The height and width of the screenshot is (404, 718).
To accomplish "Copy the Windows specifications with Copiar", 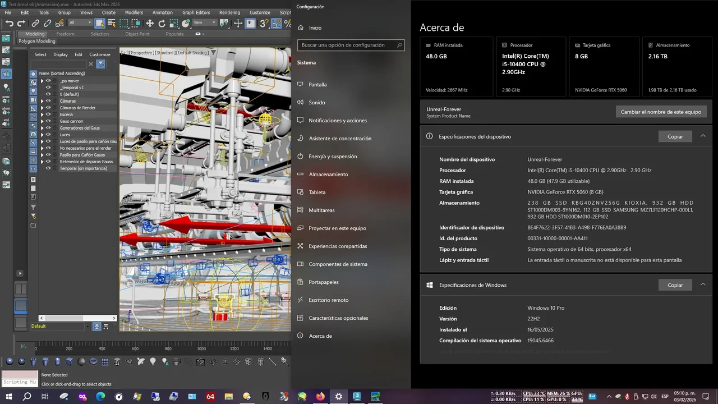I will click(x=675, y=285).
